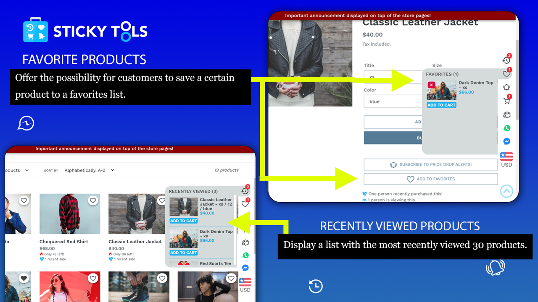
Task: Click the order tracking box icon on product page
Action: 507,115
